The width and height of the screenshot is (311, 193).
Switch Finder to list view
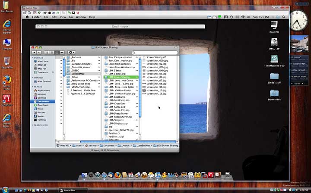[x=52, y=53]
